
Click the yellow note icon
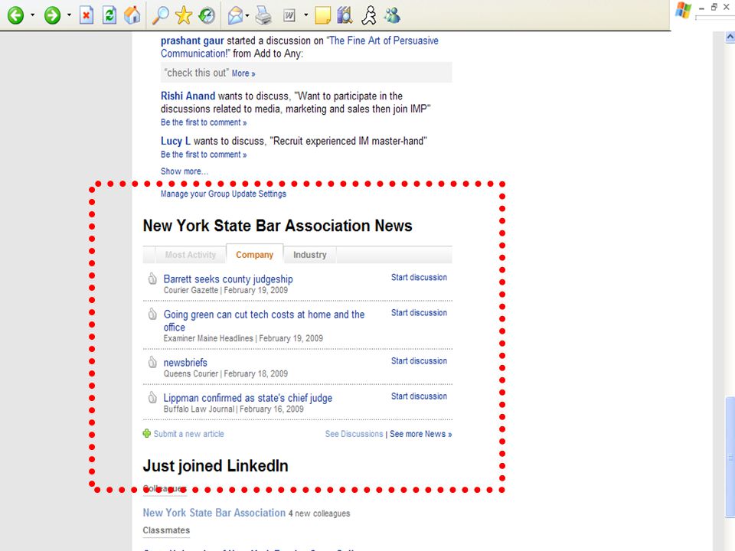[322, 15]
